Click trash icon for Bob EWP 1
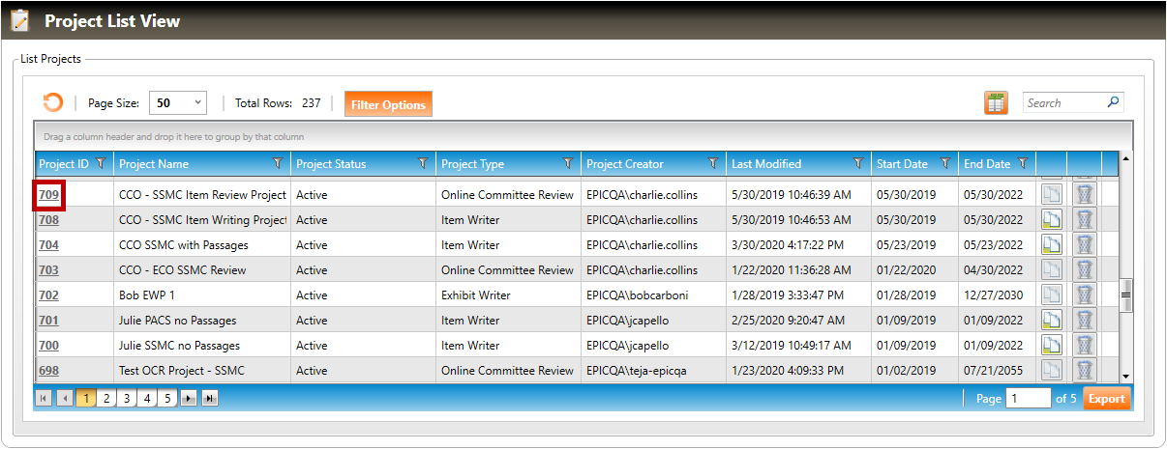This screenshot has height=449, width=1167. tap(1085, 295)
